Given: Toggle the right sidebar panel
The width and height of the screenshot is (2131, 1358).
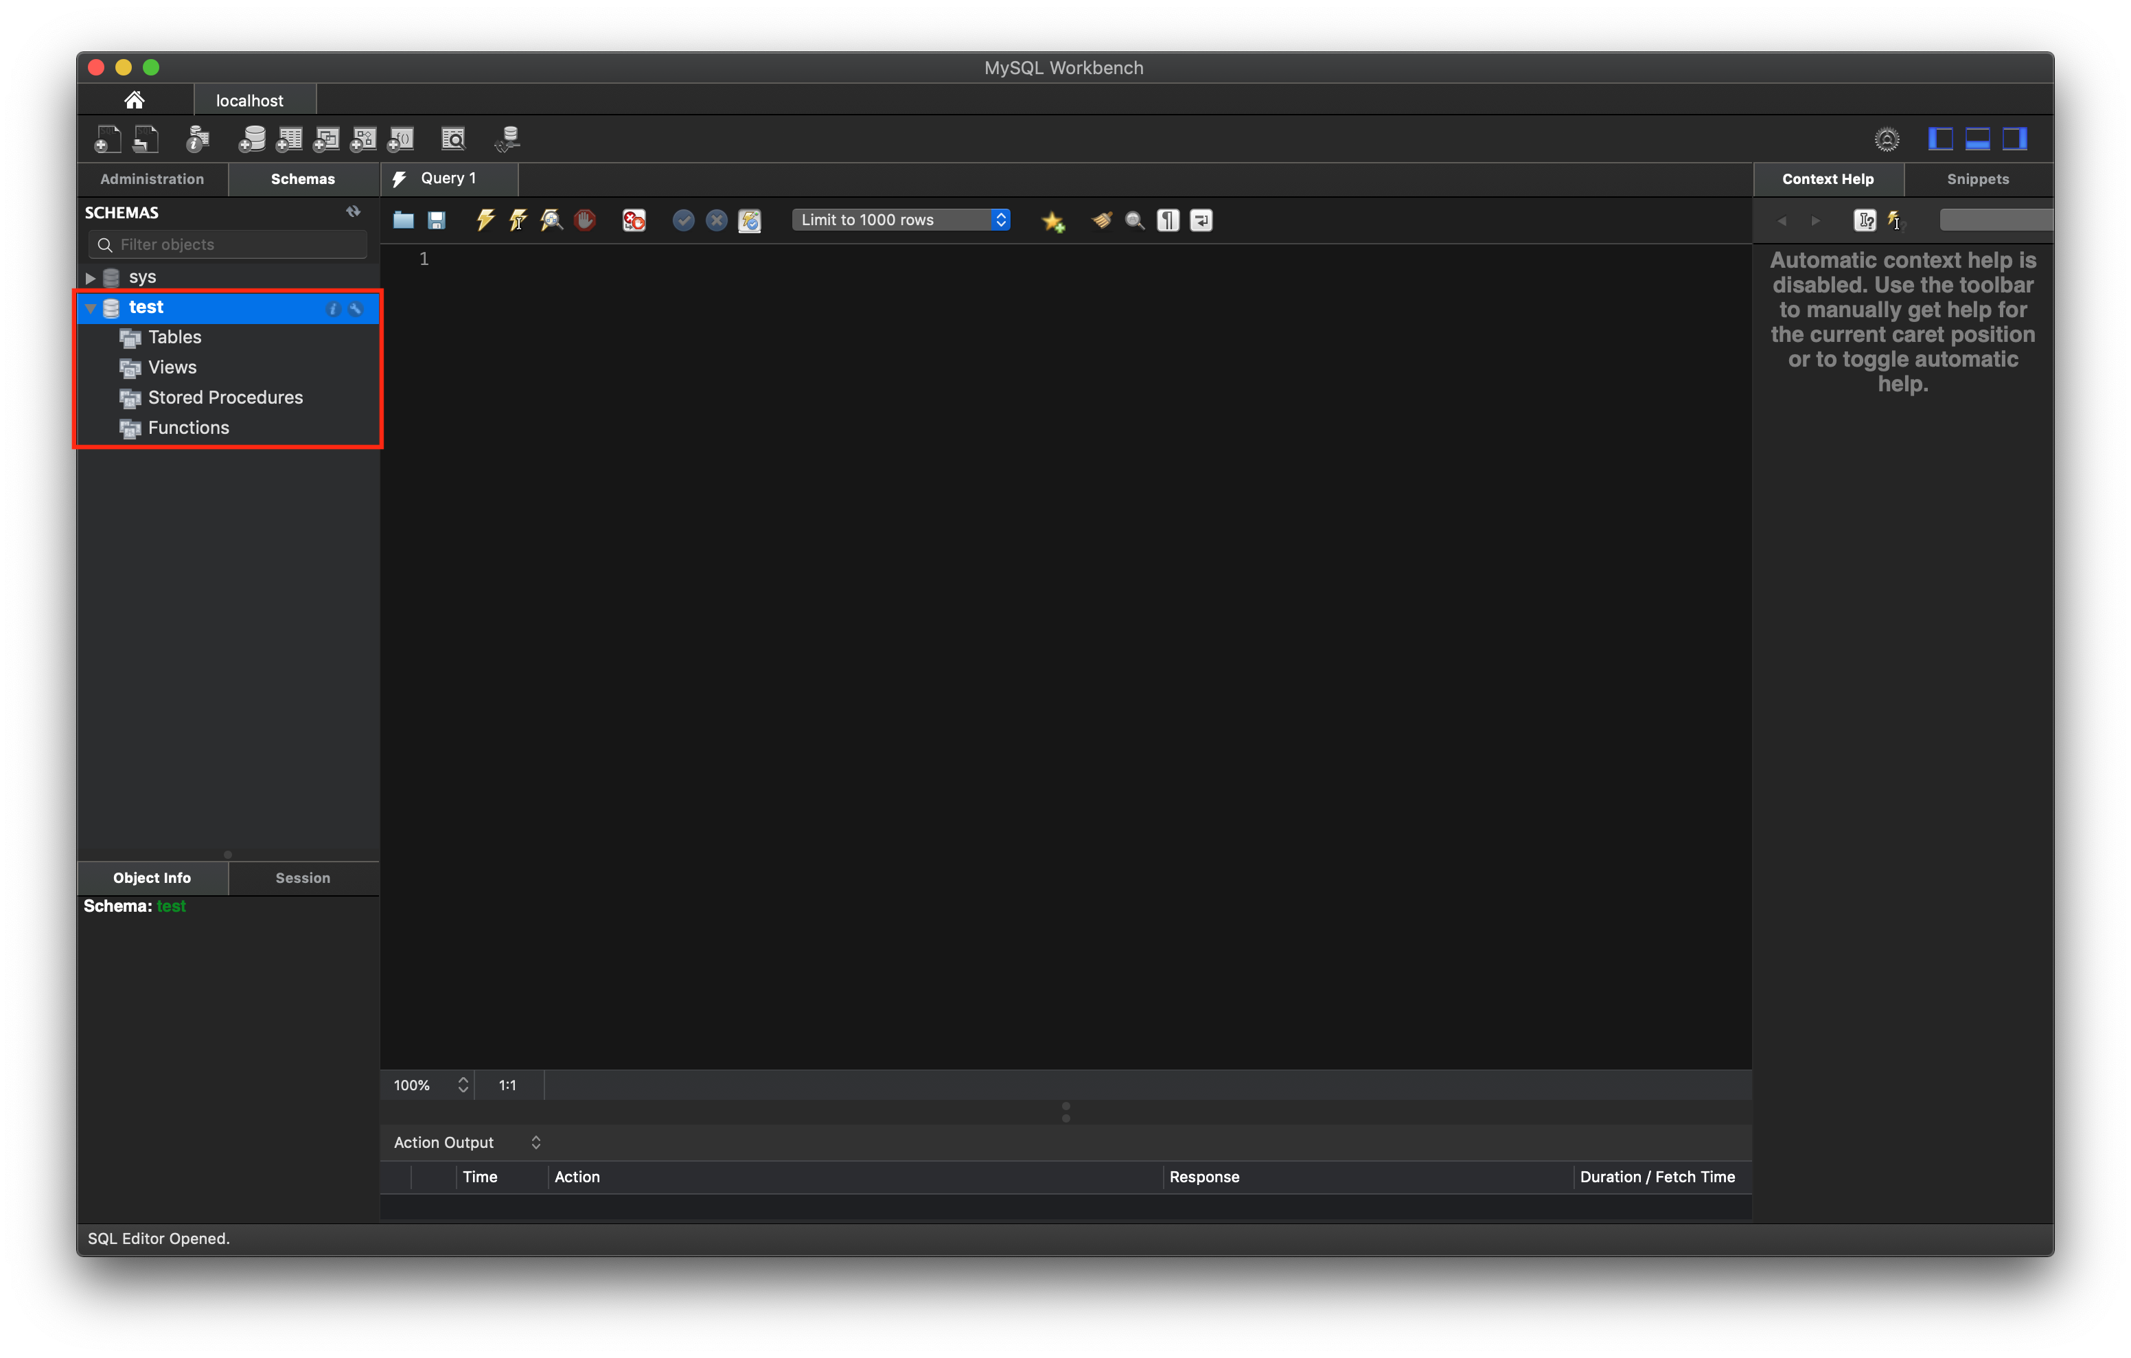Looking at the screenshot, I should pyautogui.click(x=2015, y=139).
